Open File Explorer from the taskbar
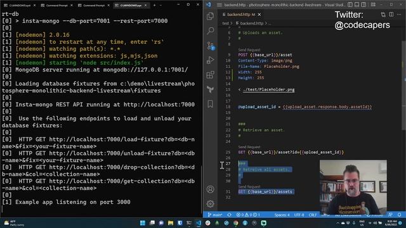 [x=171, y=223]
